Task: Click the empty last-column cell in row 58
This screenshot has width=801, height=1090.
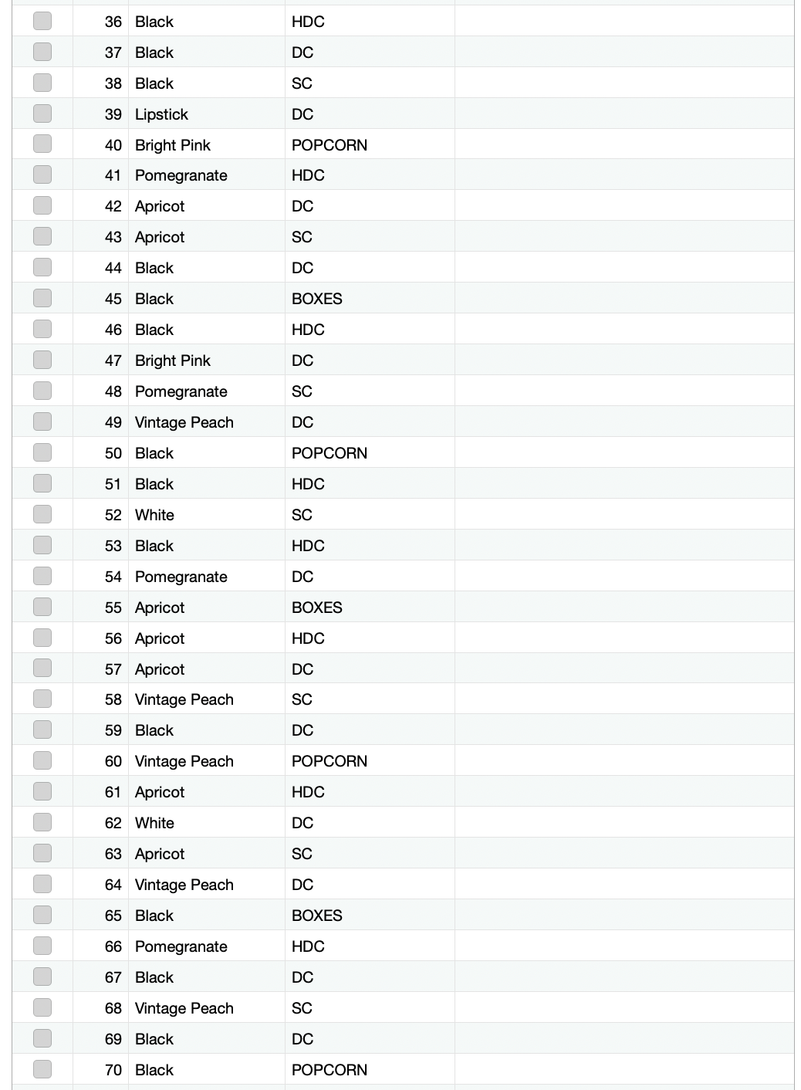Action: pyautogui.click(x=624, y=699)
